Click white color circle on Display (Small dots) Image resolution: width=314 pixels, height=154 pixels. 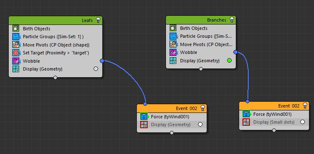[x=303, y=122]
